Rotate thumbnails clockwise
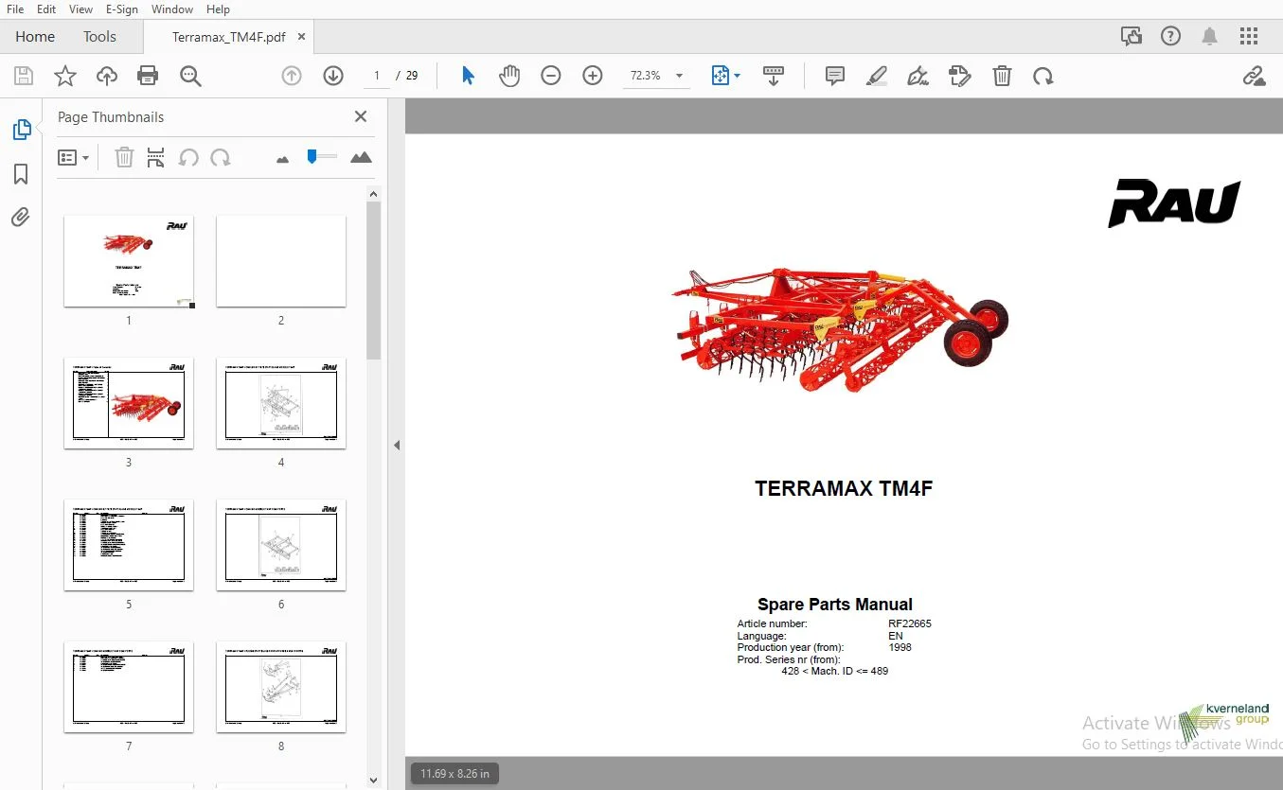 (221, 157)
